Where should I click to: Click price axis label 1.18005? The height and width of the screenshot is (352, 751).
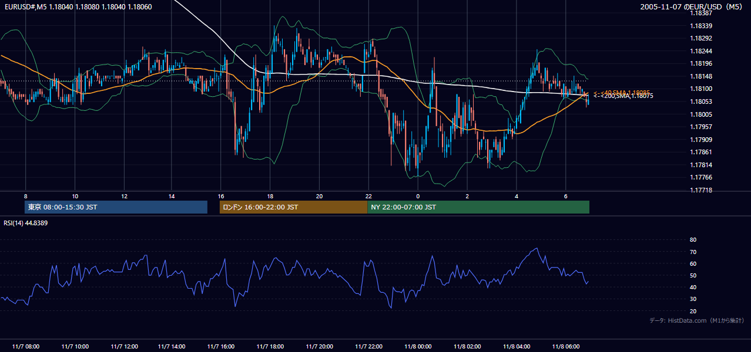[701, 114]
